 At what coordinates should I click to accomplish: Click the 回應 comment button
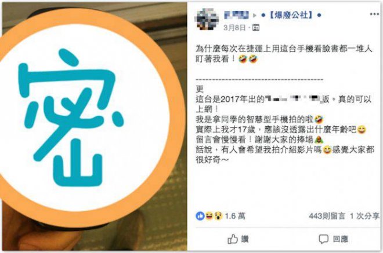pos(333,239)
